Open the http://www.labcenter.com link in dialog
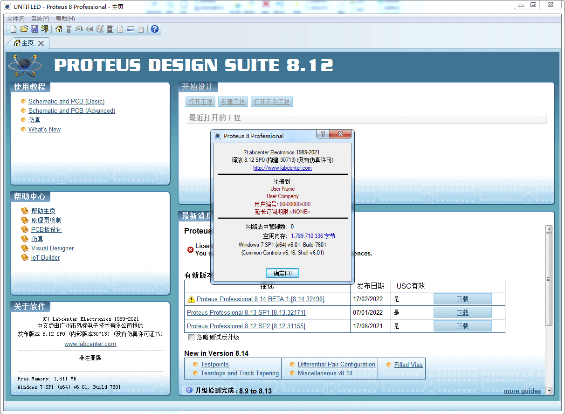565x414 pixels. tap(282, 168)
